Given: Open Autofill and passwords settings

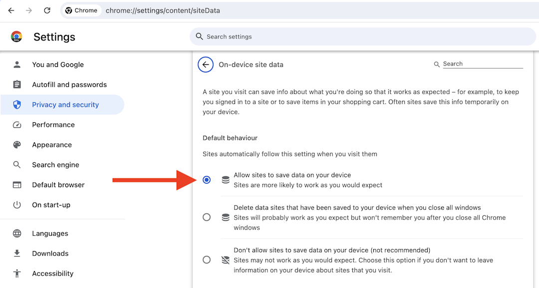Looking at the screenshot, I should pyautogui.click(x=69, y=85).
